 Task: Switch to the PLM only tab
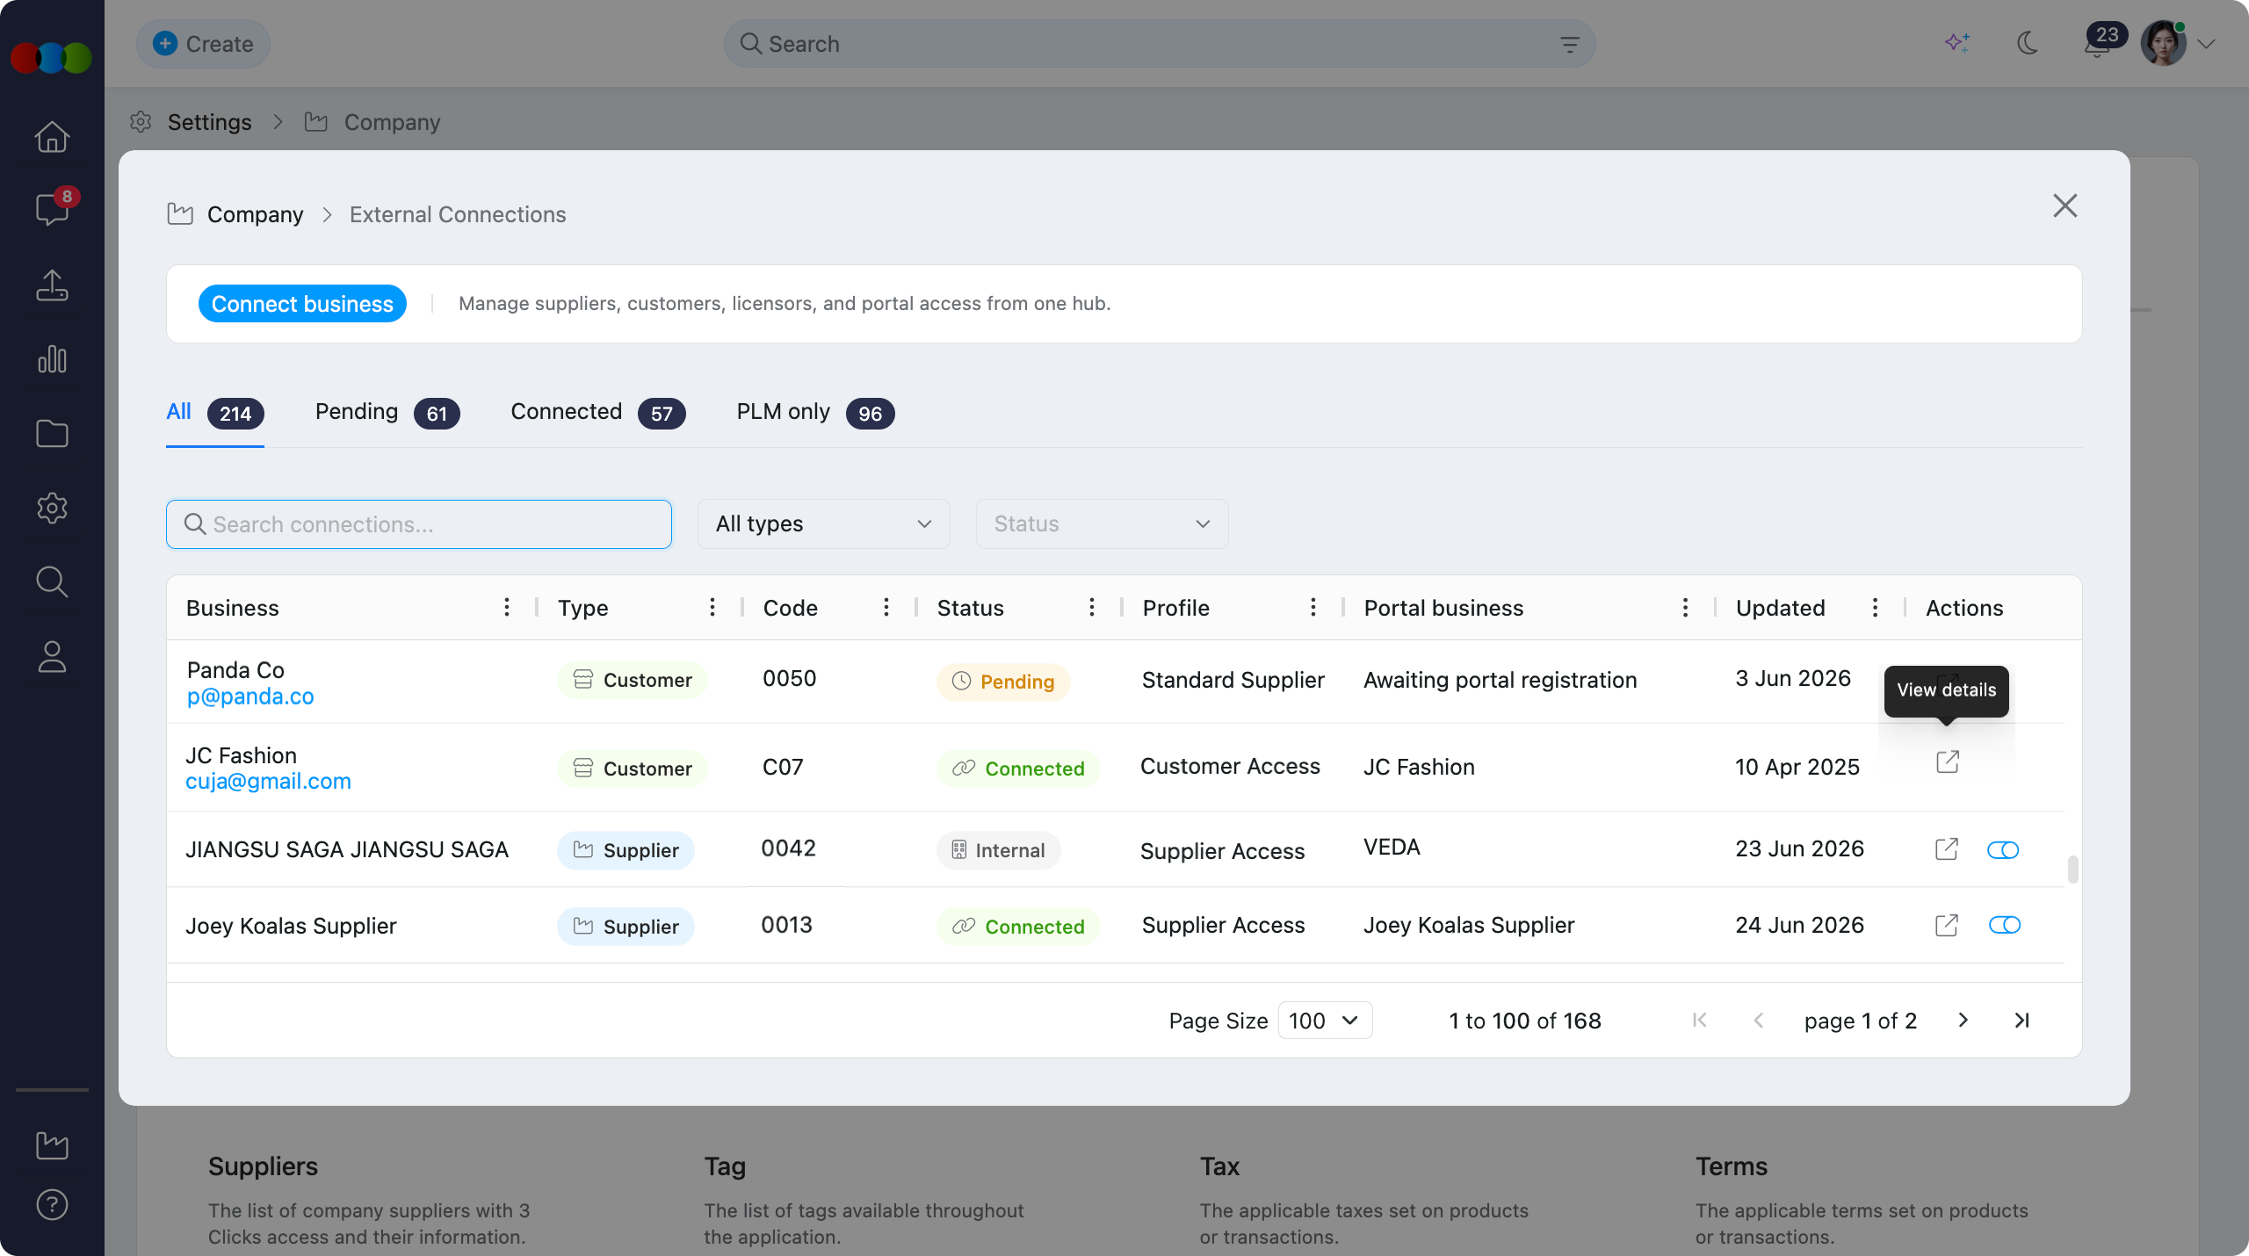(814, 413)
